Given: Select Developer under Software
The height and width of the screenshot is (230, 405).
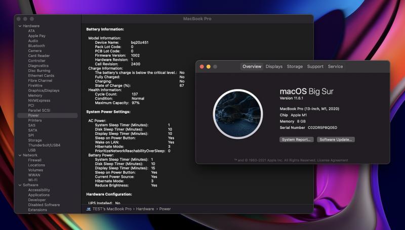Looking at the screenshot, I should (37, 200).
